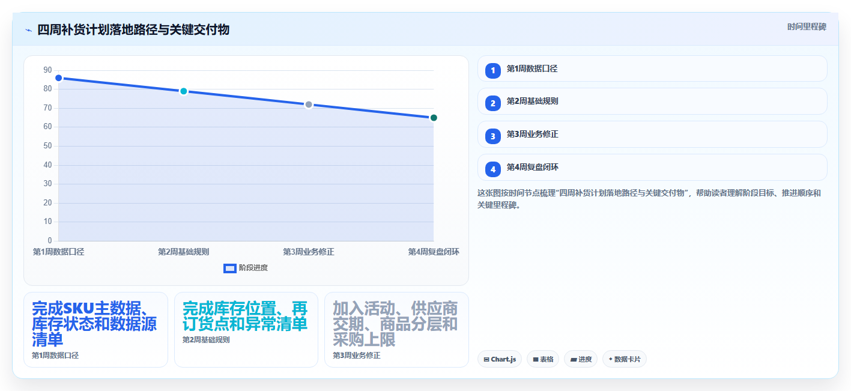Click the y-axis value 90
This screenshot has width=851, height=391.
click(48, 70)
